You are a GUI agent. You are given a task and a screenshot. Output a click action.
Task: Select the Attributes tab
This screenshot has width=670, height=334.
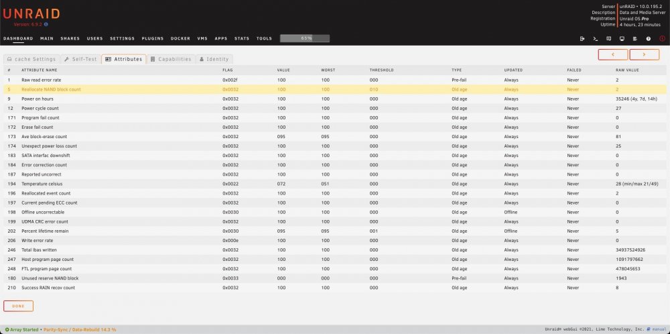click(124, 59)
